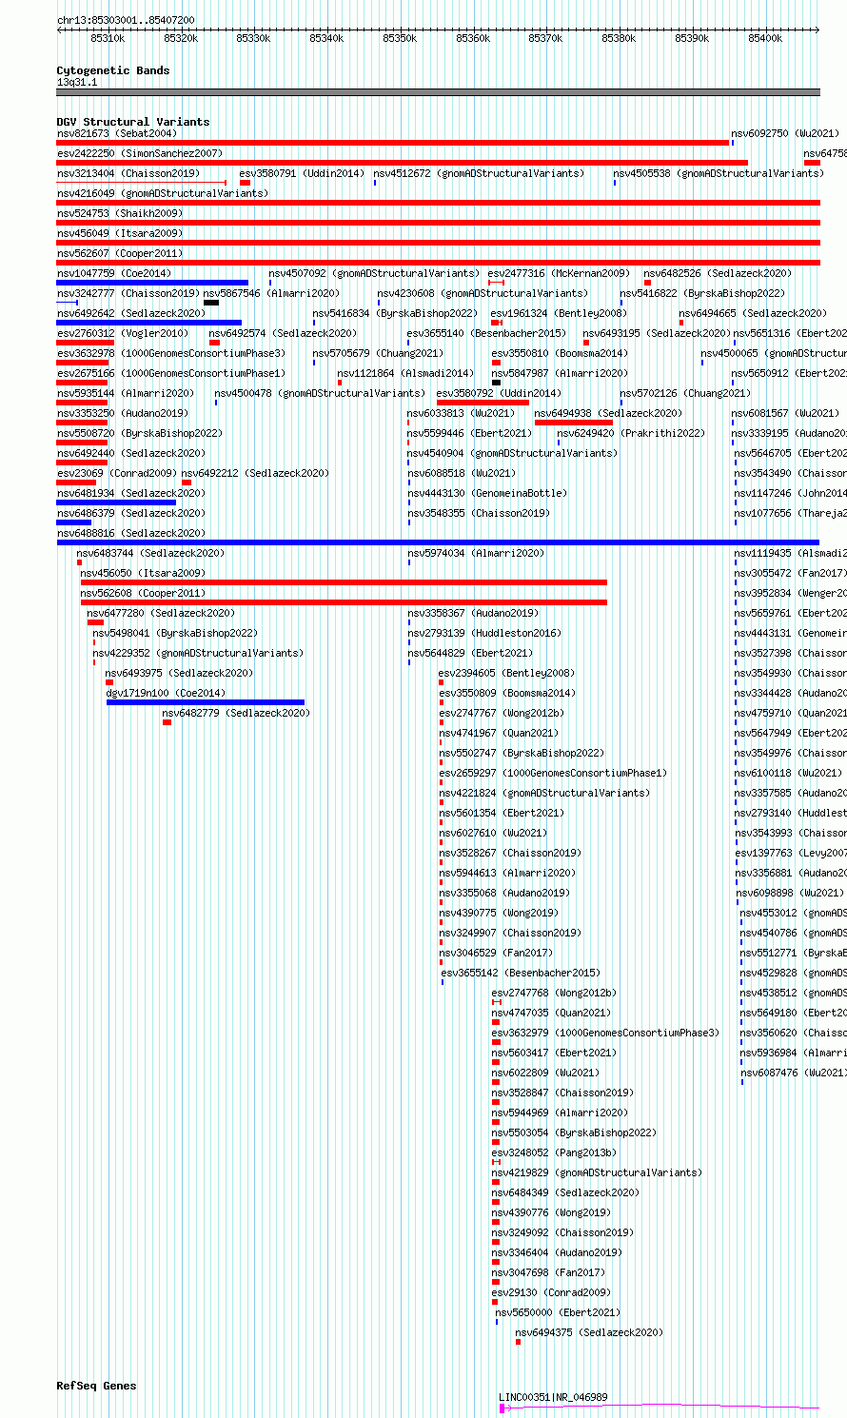Select esv2675166 1000Genomes Phase1 variant
Screen dimensions: 847x1418
[170, 373]
